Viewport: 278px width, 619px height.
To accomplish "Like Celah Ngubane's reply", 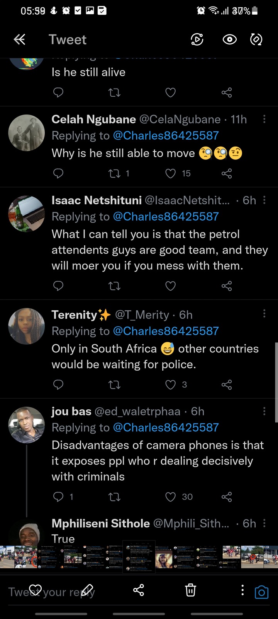I will click(170, 173).
